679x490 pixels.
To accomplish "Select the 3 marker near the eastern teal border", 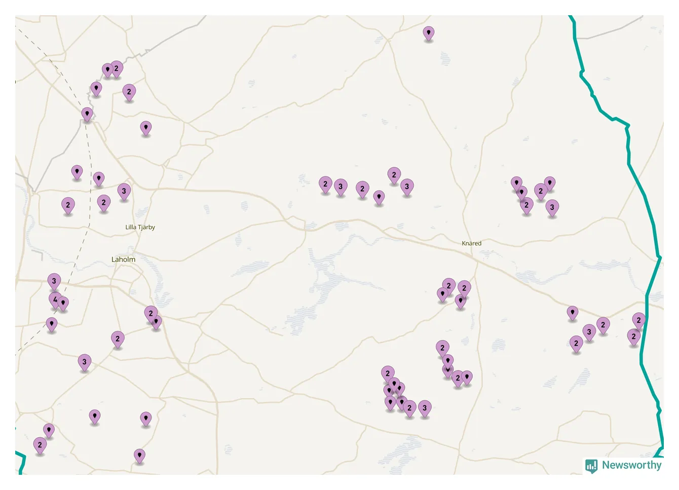I will [589, 332].
